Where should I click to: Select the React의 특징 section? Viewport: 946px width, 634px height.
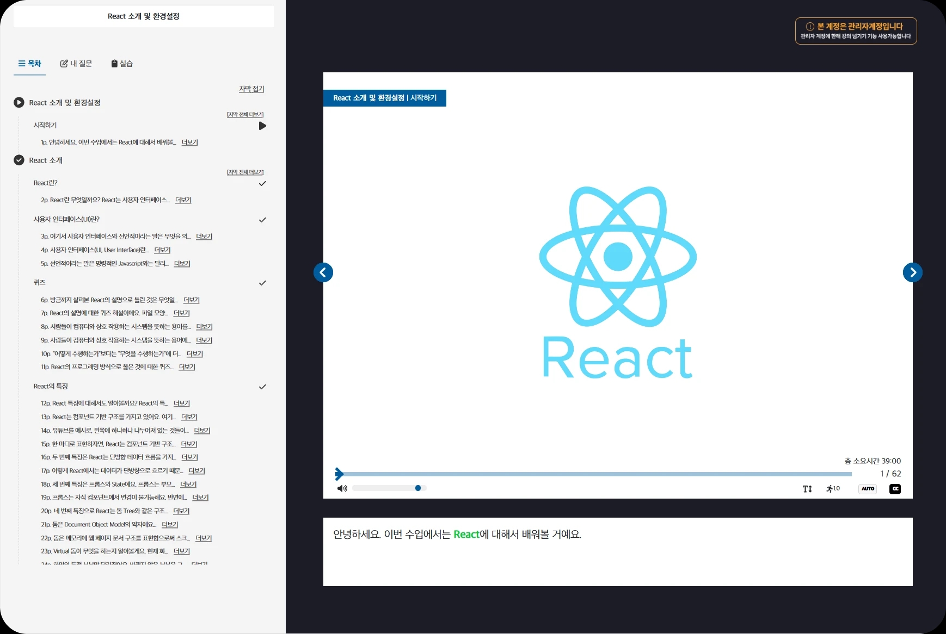pos(51,386)
